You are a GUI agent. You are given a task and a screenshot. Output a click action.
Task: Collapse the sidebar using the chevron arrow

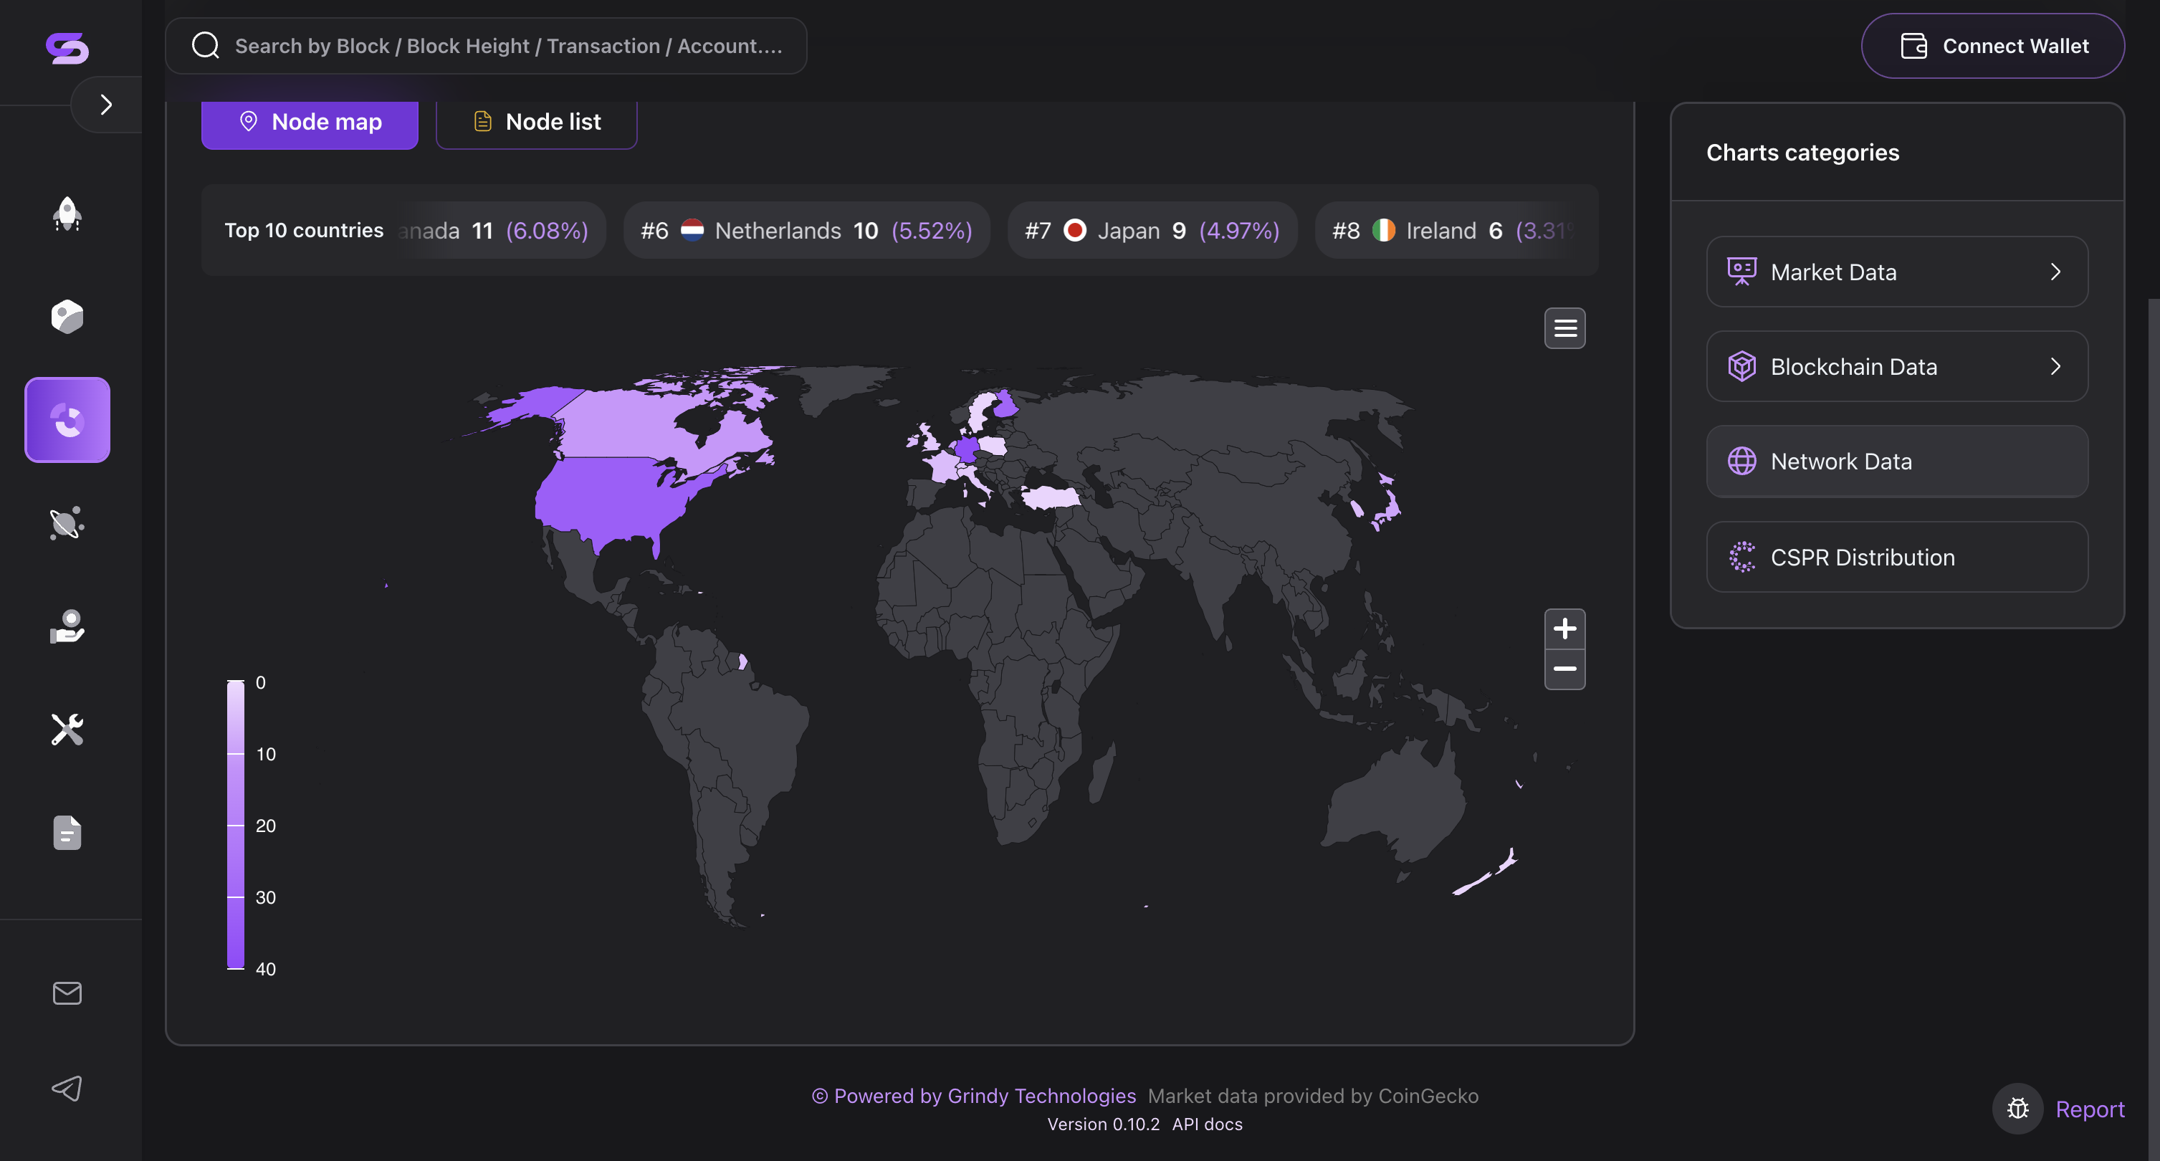click(105, 104)
